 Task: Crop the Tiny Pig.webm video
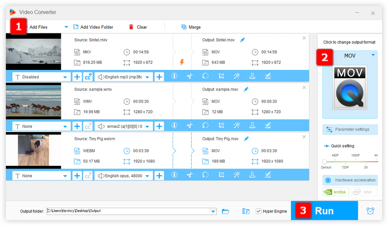221,175
